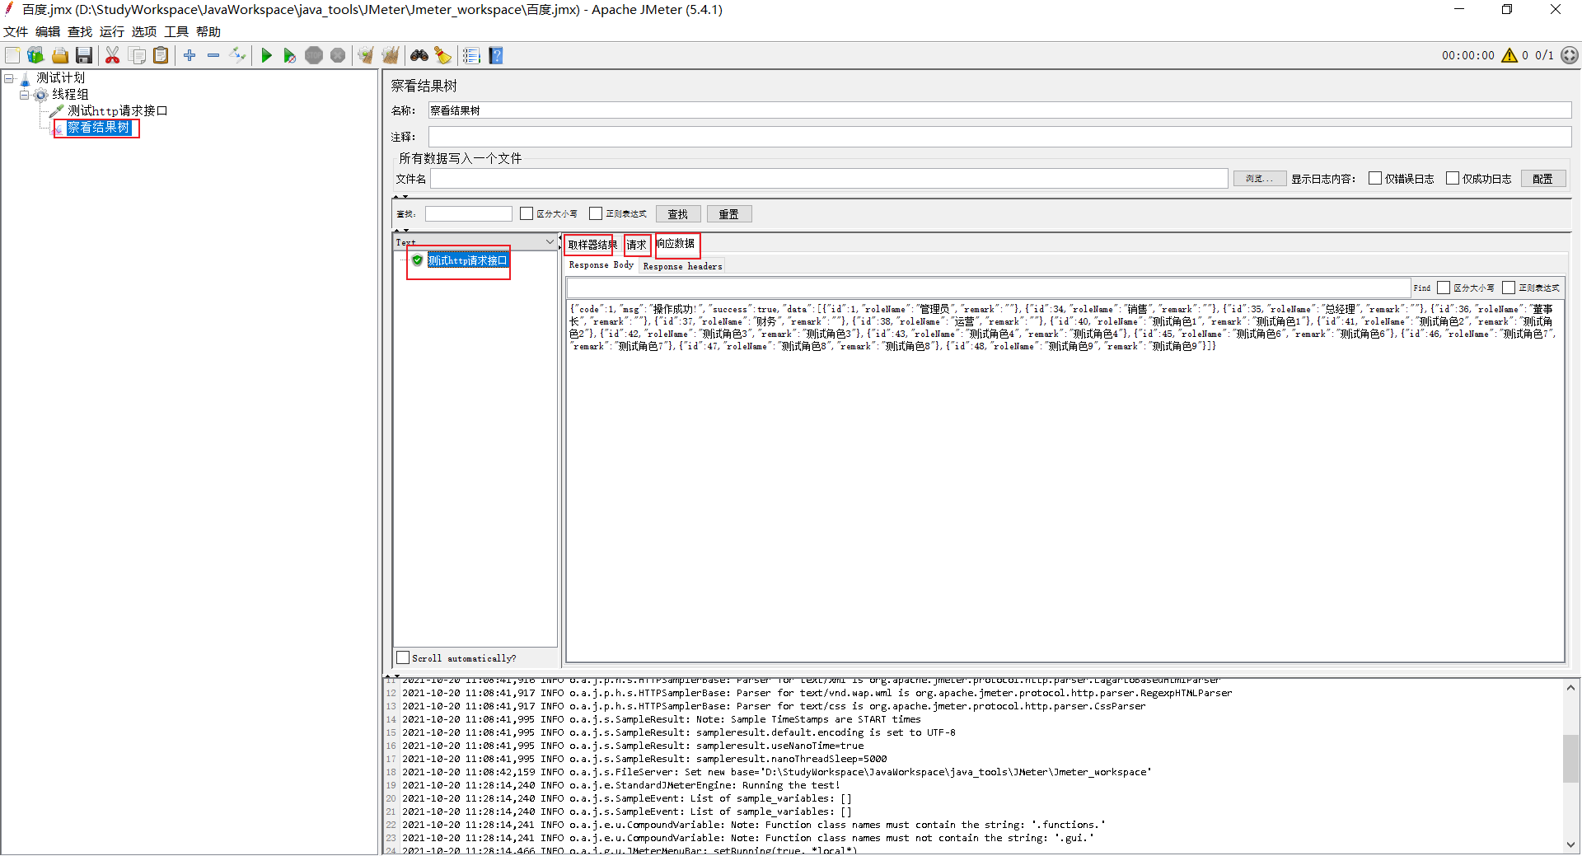1582x856 pixels.
Task: Click the 配置 button
Action: [1542, 179]
